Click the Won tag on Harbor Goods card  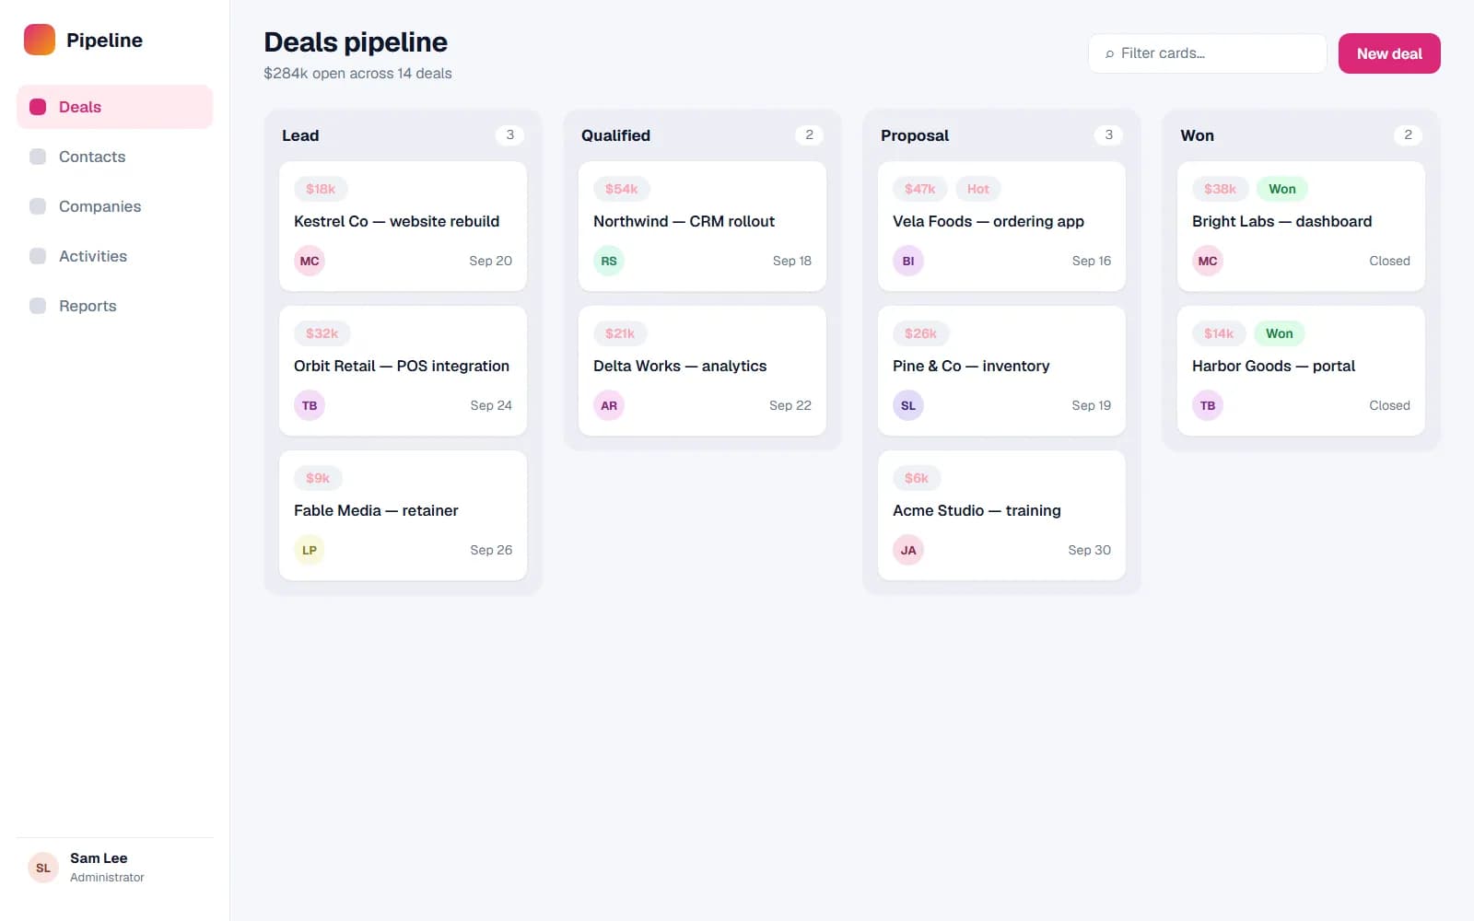pos(1280,333)
